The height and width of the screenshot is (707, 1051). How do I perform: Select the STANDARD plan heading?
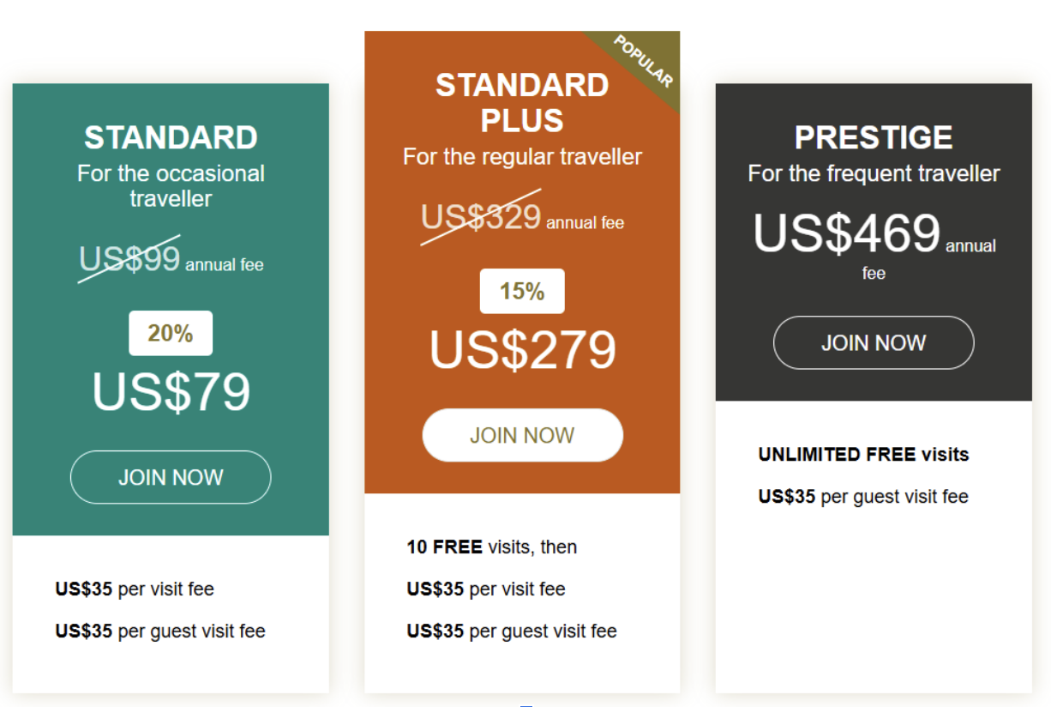[x=171, y=137]
